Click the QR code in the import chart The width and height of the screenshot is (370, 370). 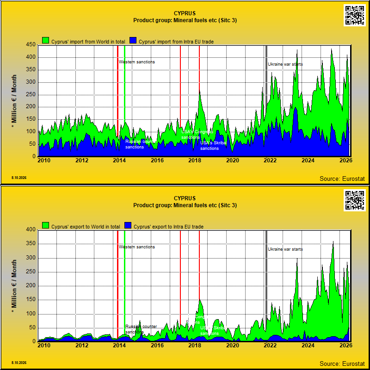pos(355,15)
